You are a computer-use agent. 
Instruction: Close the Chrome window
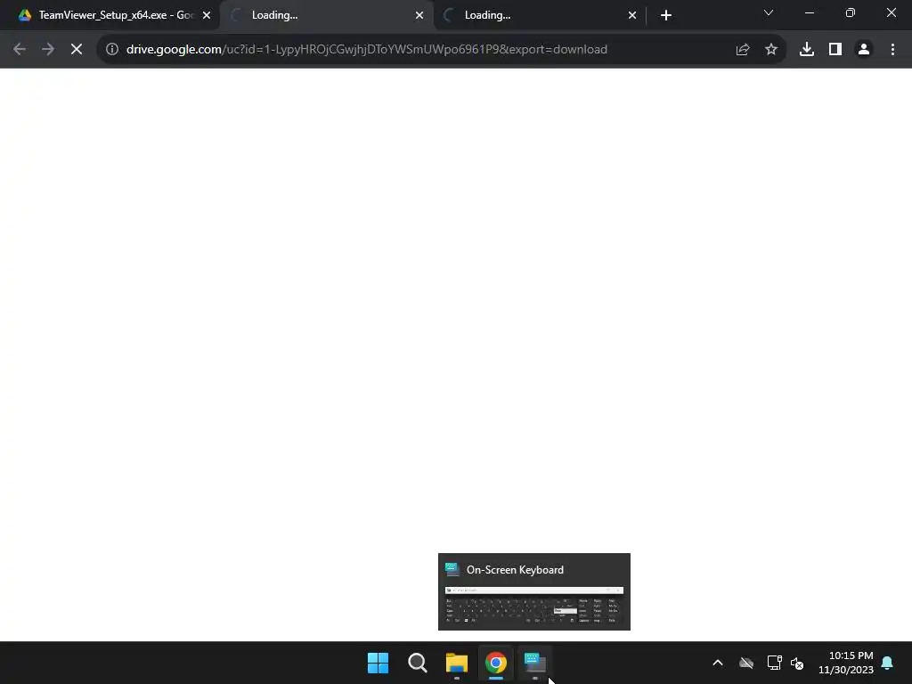891,12
